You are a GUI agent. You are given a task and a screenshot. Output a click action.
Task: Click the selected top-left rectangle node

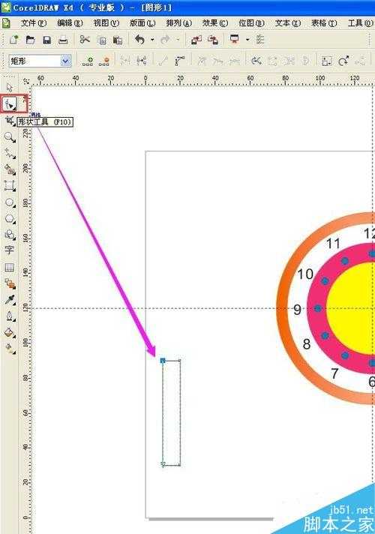click(x=163, y=360)
